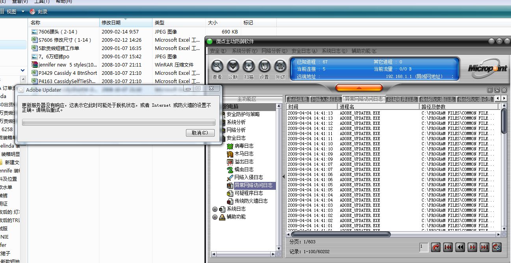Click the Micropoint logo
Image resolution: width=511 pixels, height=263 pixels.
pos(487,68)
